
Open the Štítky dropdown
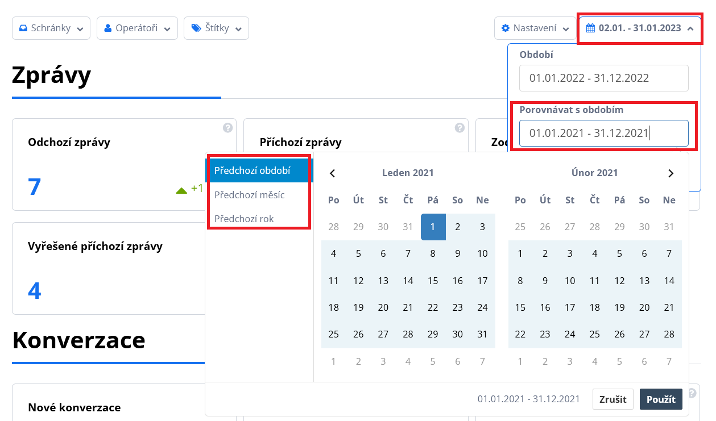coord(216,28)
